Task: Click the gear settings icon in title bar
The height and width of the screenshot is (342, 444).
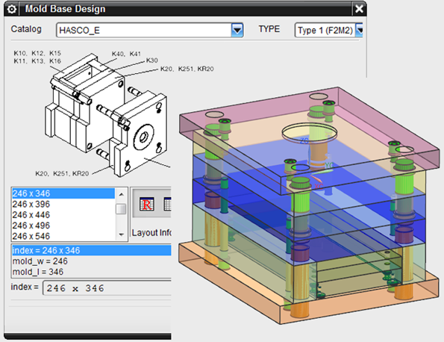Action: tap(12, 9)
